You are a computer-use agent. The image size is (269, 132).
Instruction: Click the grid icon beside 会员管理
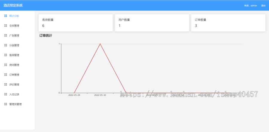[x=6, y=26]
